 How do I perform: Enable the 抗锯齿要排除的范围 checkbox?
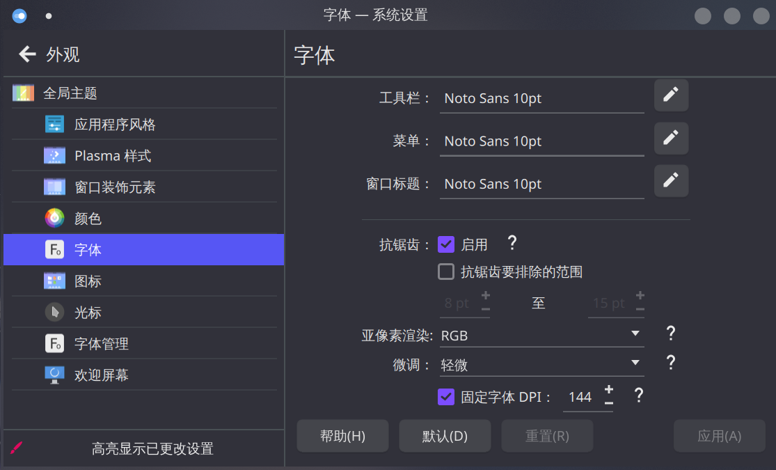tap(446, 272)
